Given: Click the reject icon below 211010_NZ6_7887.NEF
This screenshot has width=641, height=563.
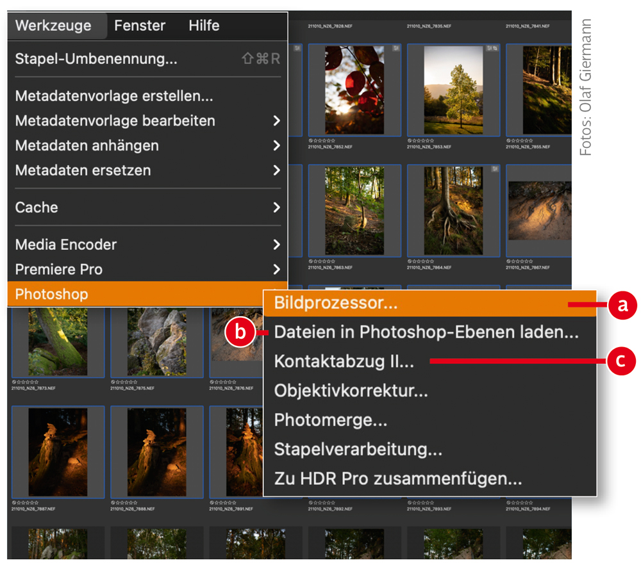Looking at the screenshot, I should tap(14, 503).
